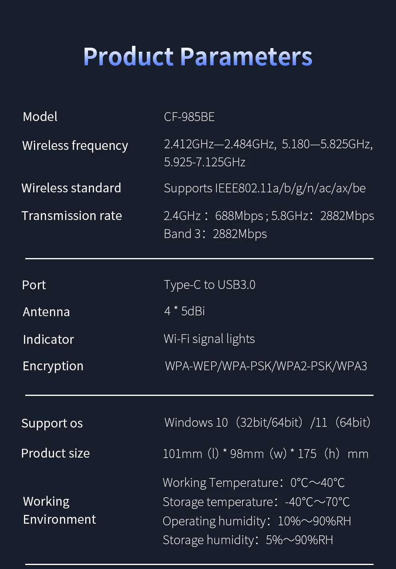Click the Product size label

click(x=56, y=453)
